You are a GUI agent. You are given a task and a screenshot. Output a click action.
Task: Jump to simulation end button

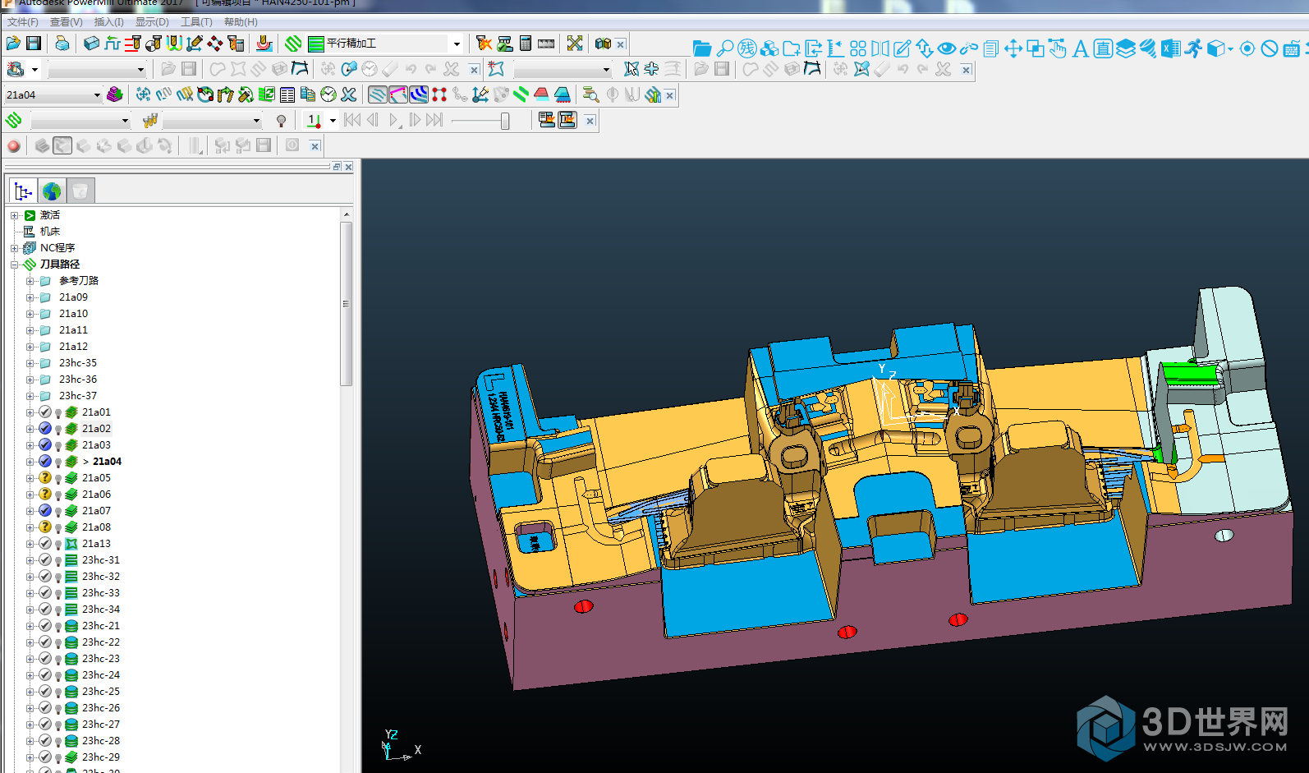(434, 120)
